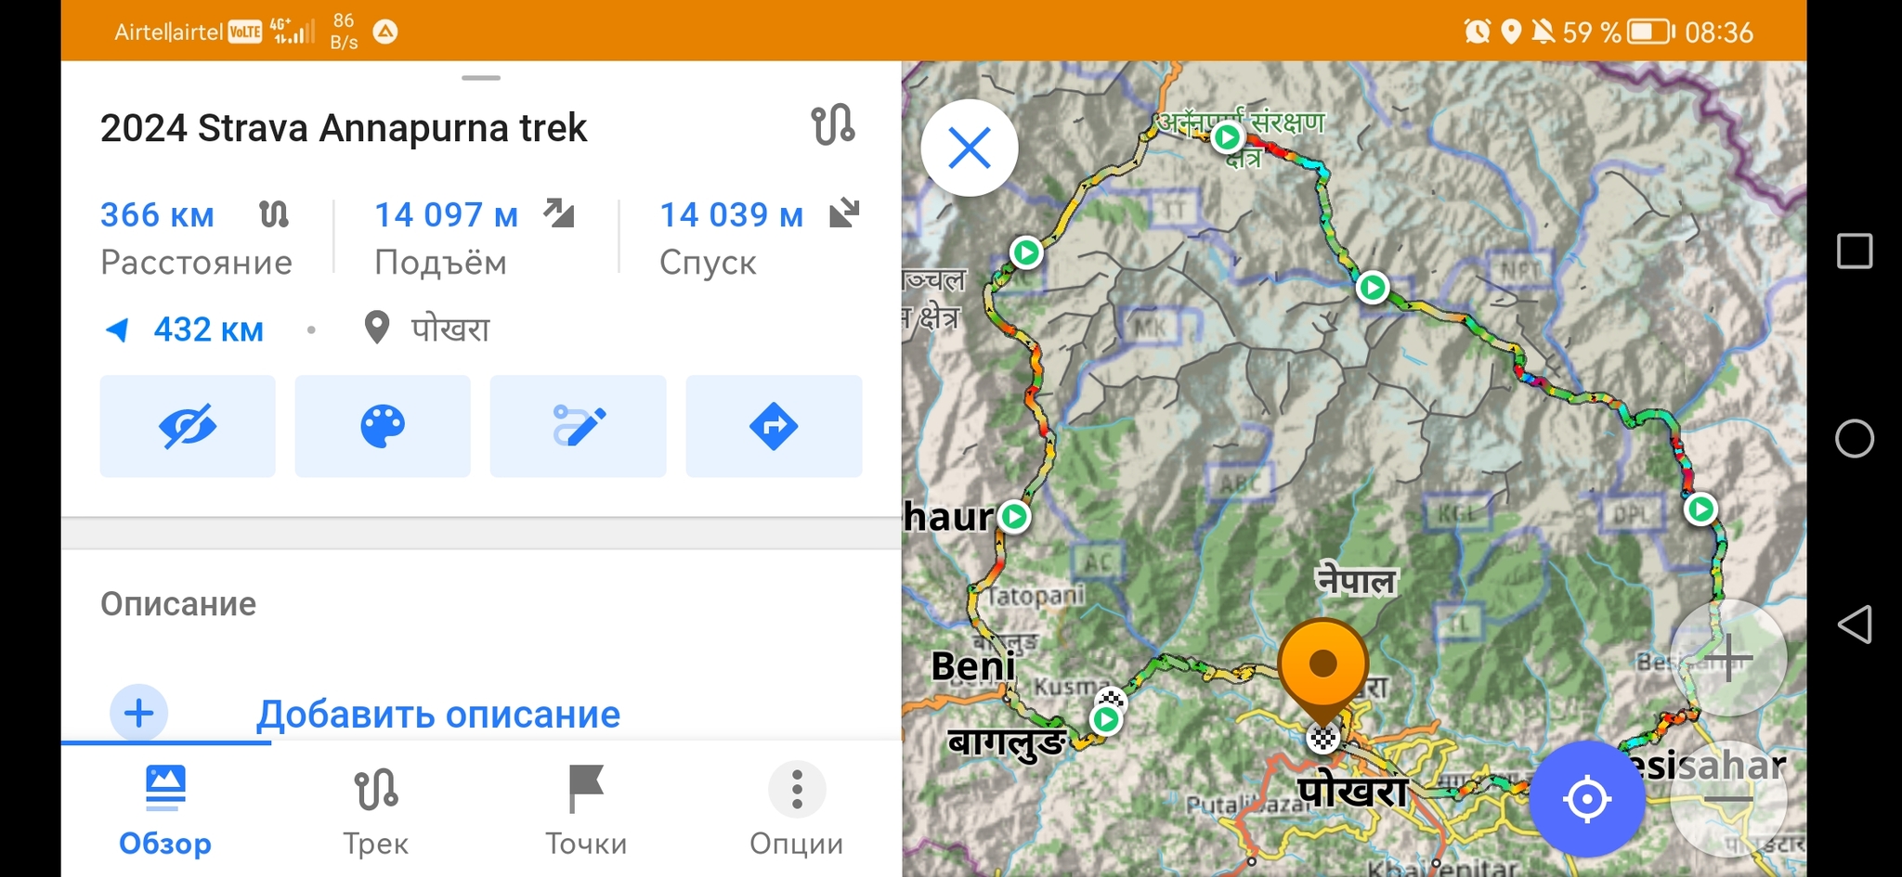1902x877 pixels.
Task: Switch to the Трек tab
Action: pyautogui.click(x=375, y=810)
